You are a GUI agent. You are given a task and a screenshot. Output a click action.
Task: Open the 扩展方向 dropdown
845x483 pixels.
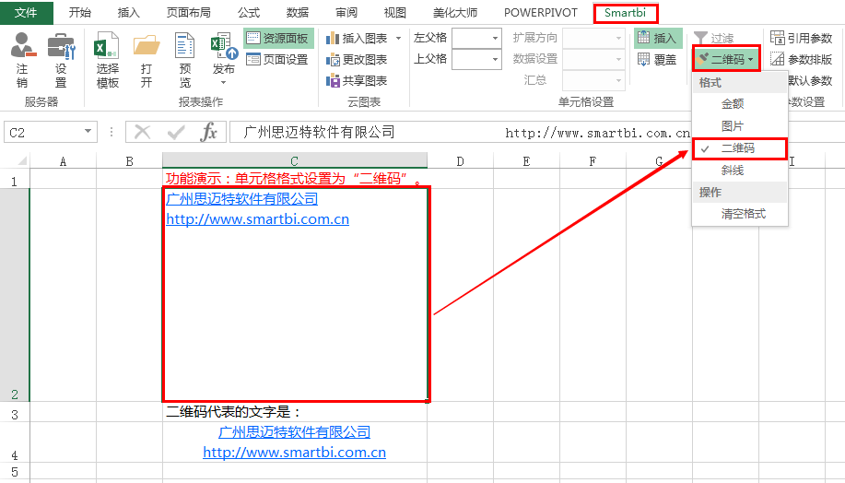click(593, 39)
